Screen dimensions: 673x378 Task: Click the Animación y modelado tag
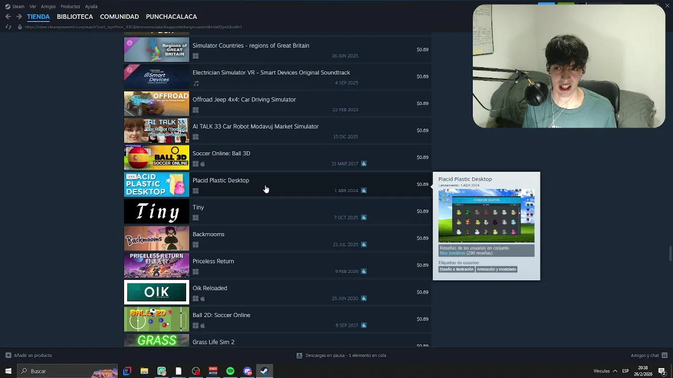click(496, 269)
